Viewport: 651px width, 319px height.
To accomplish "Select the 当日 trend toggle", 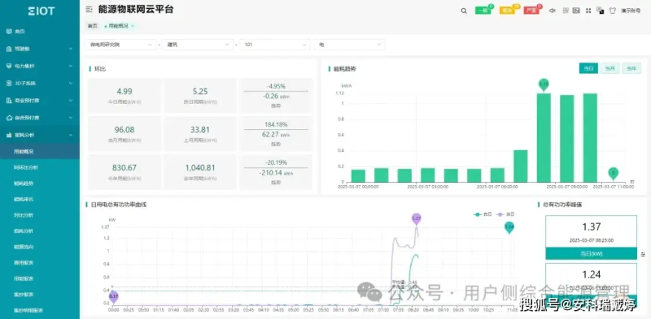I will 588,68.
